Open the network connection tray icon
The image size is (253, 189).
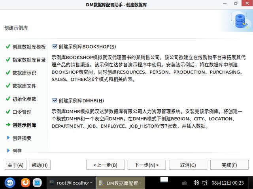click(205, 183)
